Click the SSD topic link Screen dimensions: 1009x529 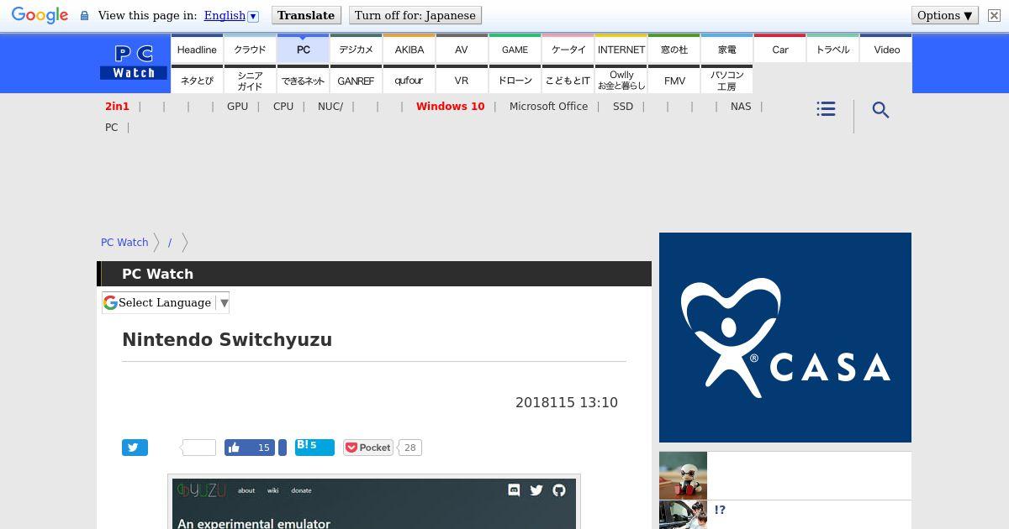click(x=623, y=107)
